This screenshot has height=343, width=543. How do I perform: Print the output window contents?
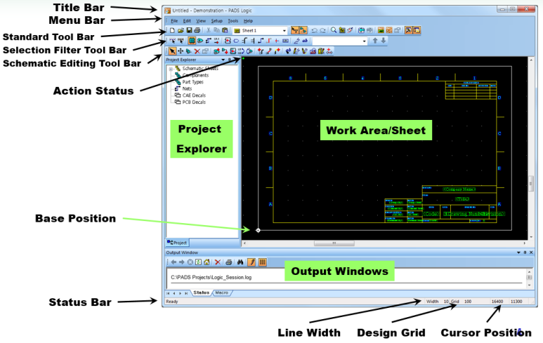click(229, 262)
